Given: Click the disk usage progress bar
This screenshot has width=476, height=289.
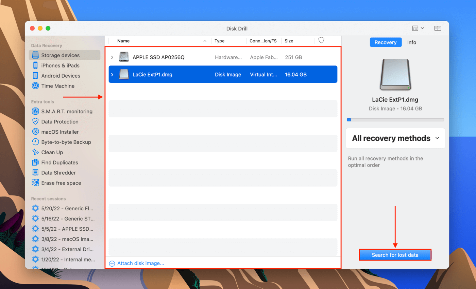Looking at the screenshot, I should point(395,120).
